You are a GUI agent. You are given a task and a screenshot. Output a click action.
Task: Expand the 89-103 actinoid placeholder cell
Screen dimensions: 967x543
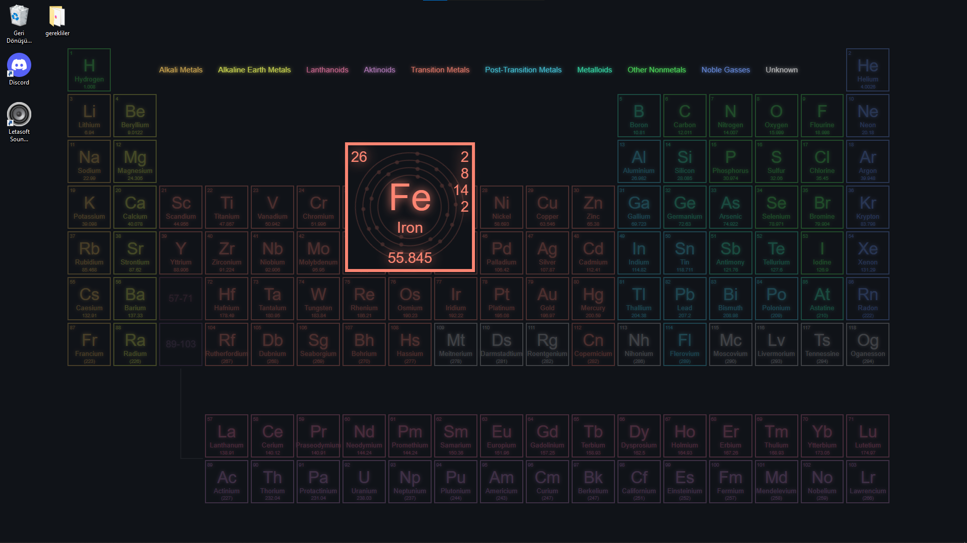point(181,344)
